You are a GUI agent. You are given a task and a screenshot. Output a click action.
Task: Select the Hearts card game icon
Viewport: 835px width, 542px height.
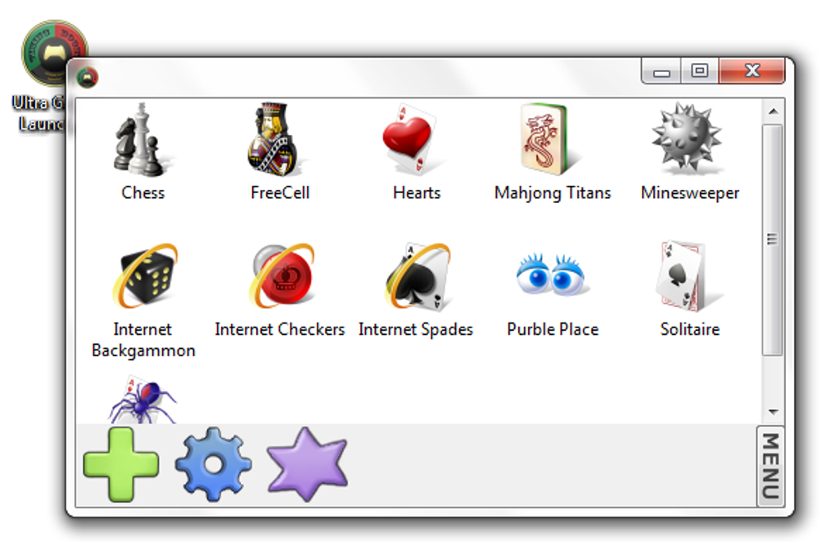click(x=412, y=139)
